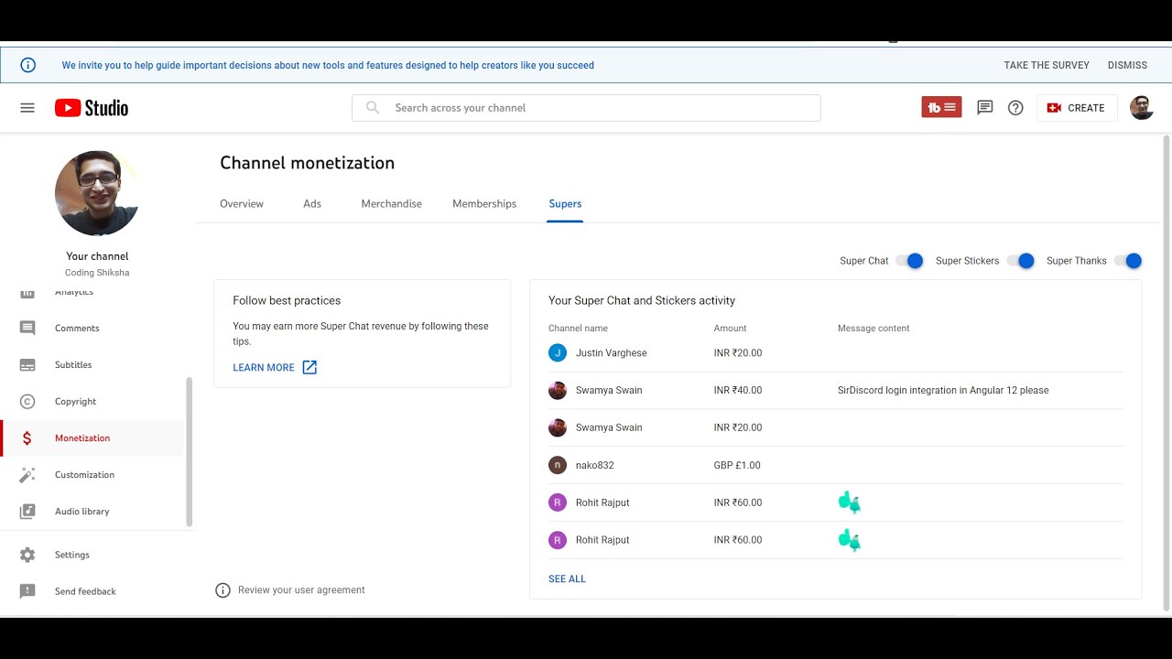
Task: Open the Audio library sidebar item
Action: click(x=81, y=512)
